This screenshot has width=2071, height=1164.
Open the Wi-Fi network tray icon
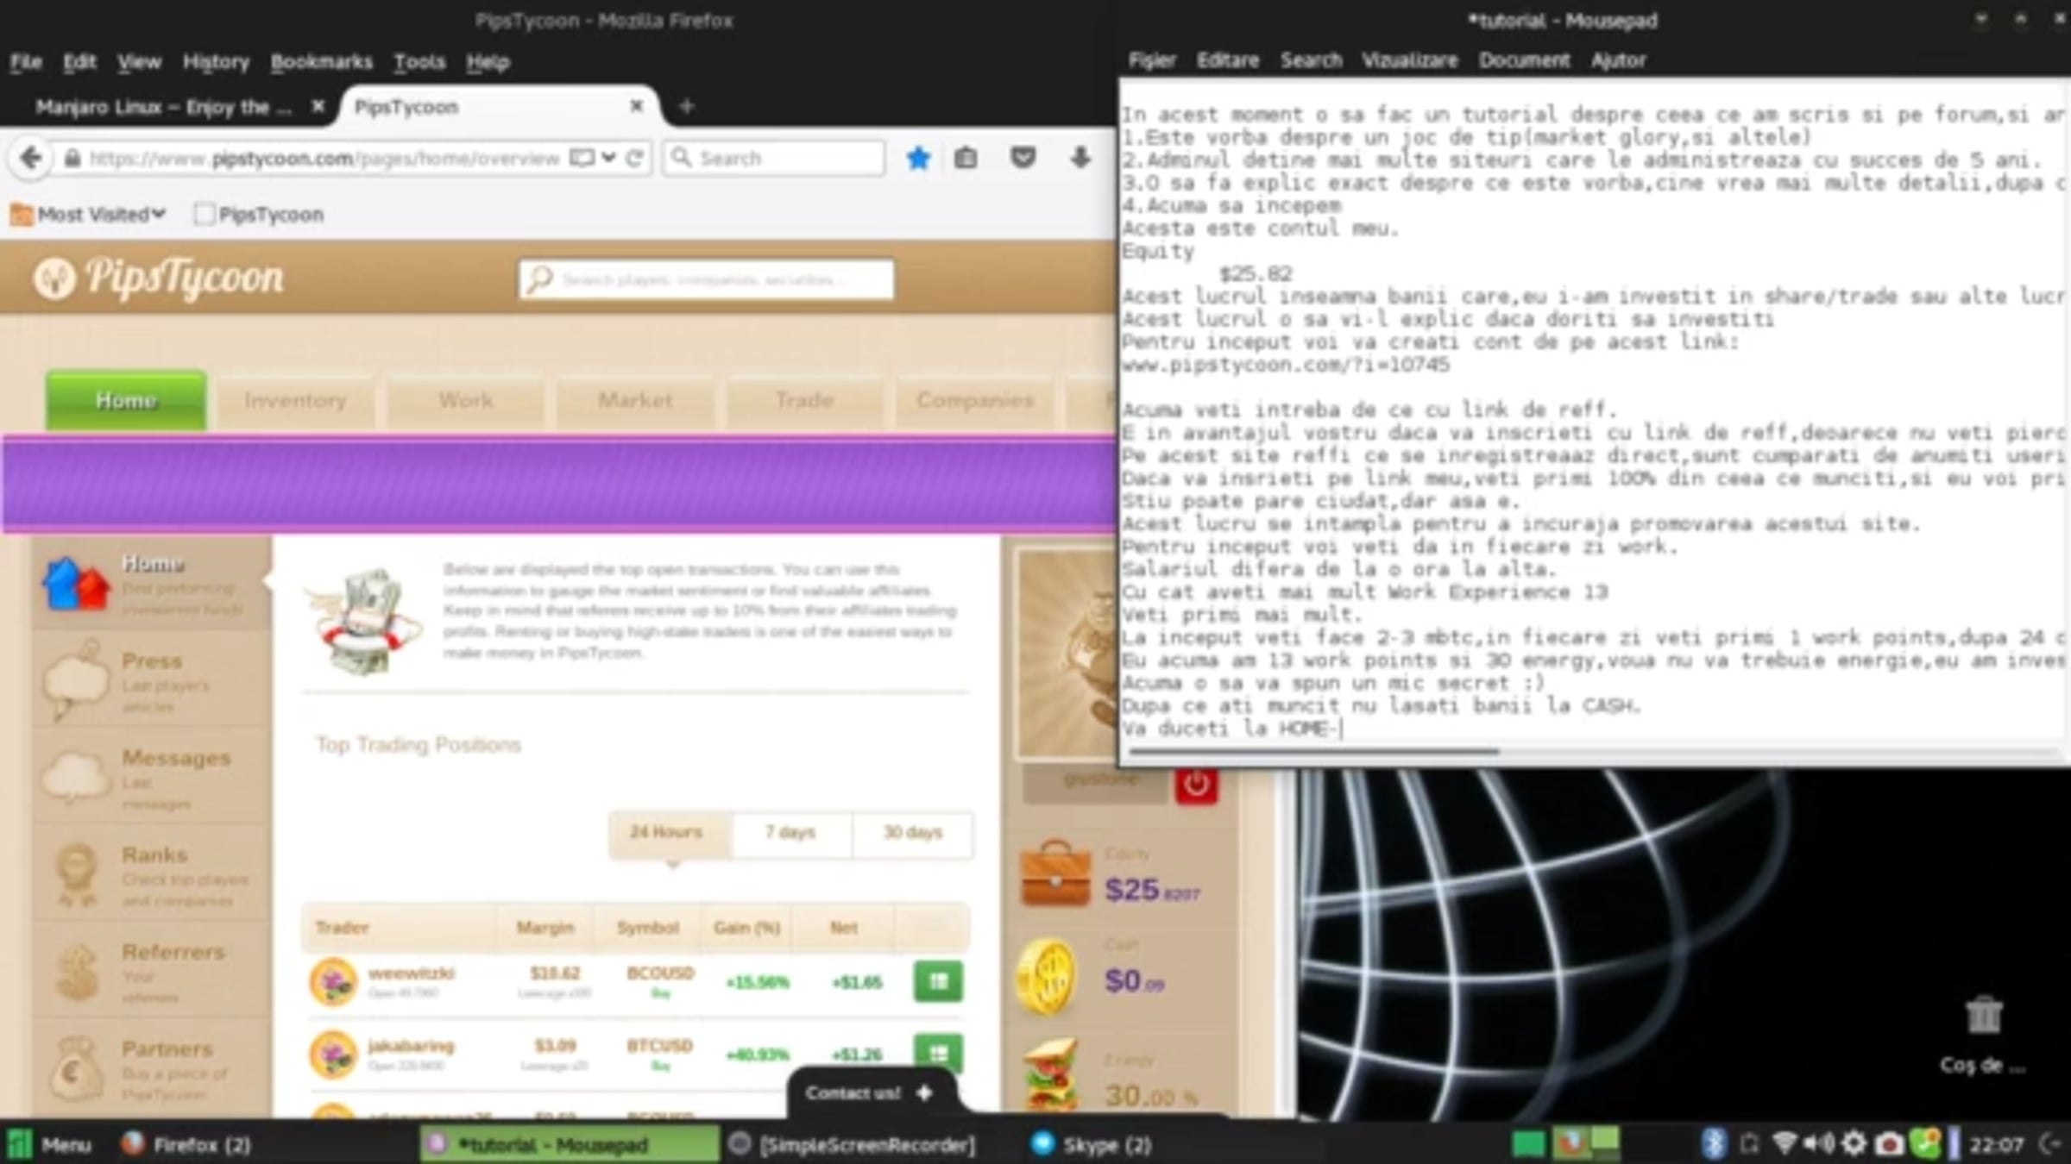pos(1783,1143)
